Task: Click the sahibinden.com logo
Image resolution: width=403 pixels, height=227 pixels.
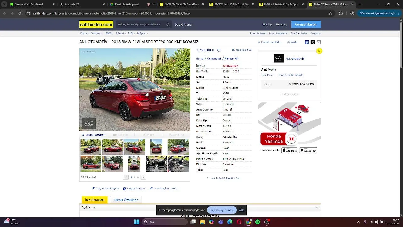Action: (96, 25)
